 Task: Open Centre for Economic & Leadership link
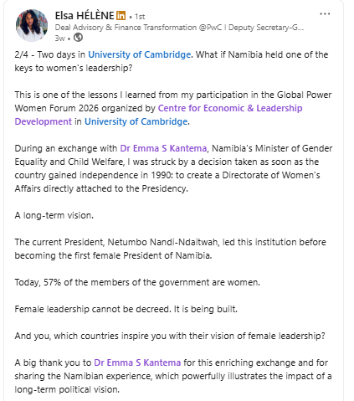230,108
